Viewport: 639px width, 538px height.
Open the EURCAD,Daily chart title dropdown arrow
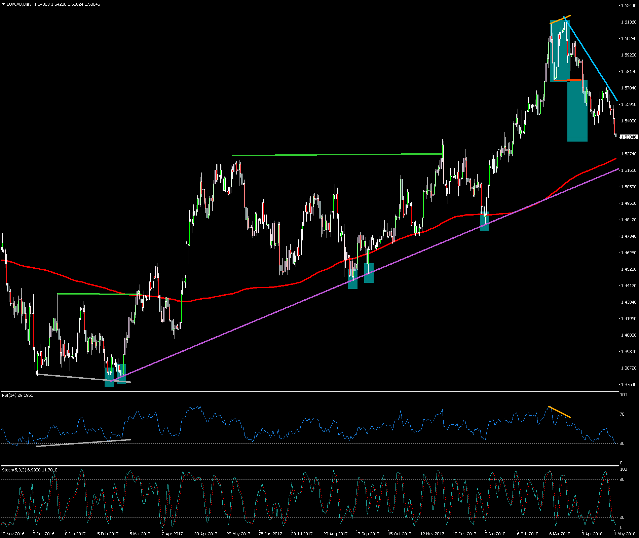click(x=4, y=4)
